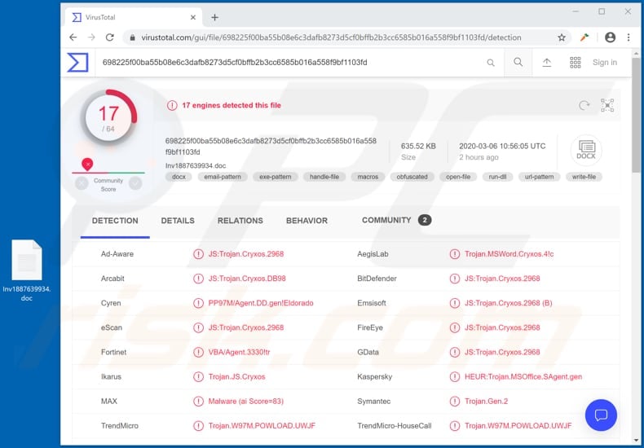
Task: Click the browser forward arrow
Action: (x=91, y=37)
